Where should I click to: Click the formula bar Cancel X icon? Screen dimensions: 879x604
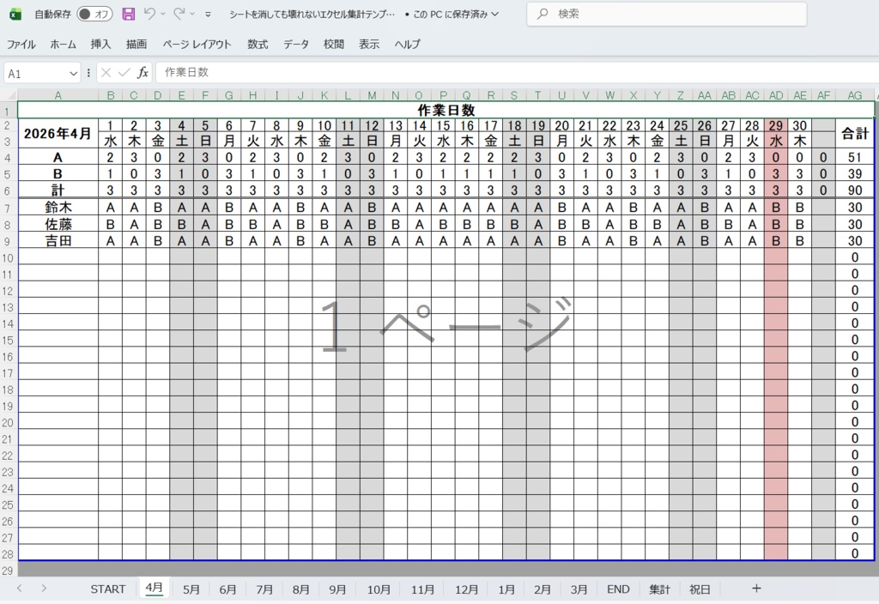(x=106, y=72)
